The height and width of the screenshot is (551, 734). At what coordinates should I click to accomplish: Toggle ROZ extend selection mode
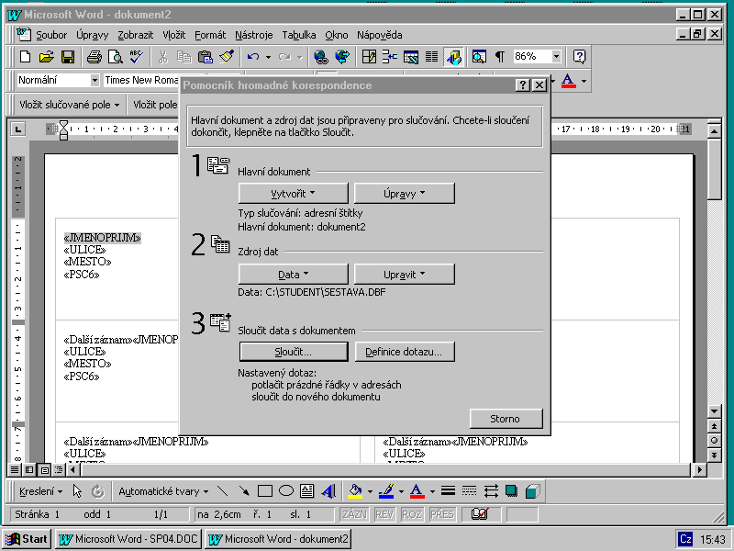(x=412, y=514)
